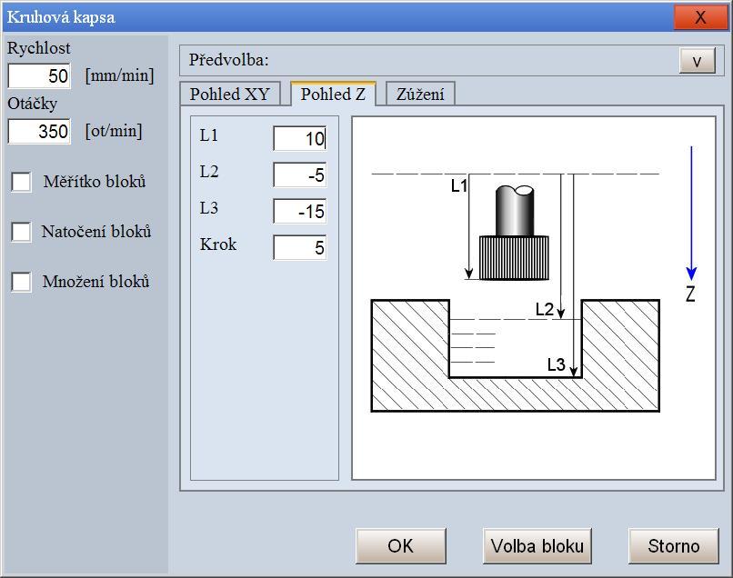The height and width of the screenshot is (578, 733).
Task: Click the Otáčky rpm input field
Action: pos(39,131)
